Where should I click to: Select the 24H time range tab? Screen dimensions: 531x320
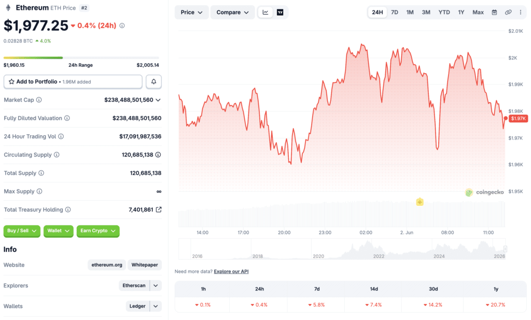(378, 12)
